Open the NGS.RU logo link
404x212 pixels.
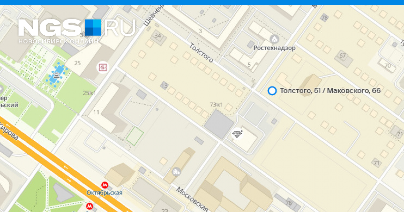coord(77,30)
